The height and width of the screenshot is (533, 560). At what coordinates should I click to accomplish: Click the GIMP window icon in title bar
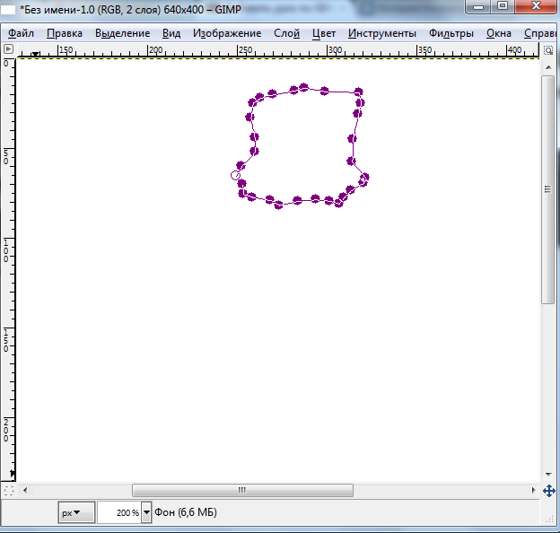8,10
